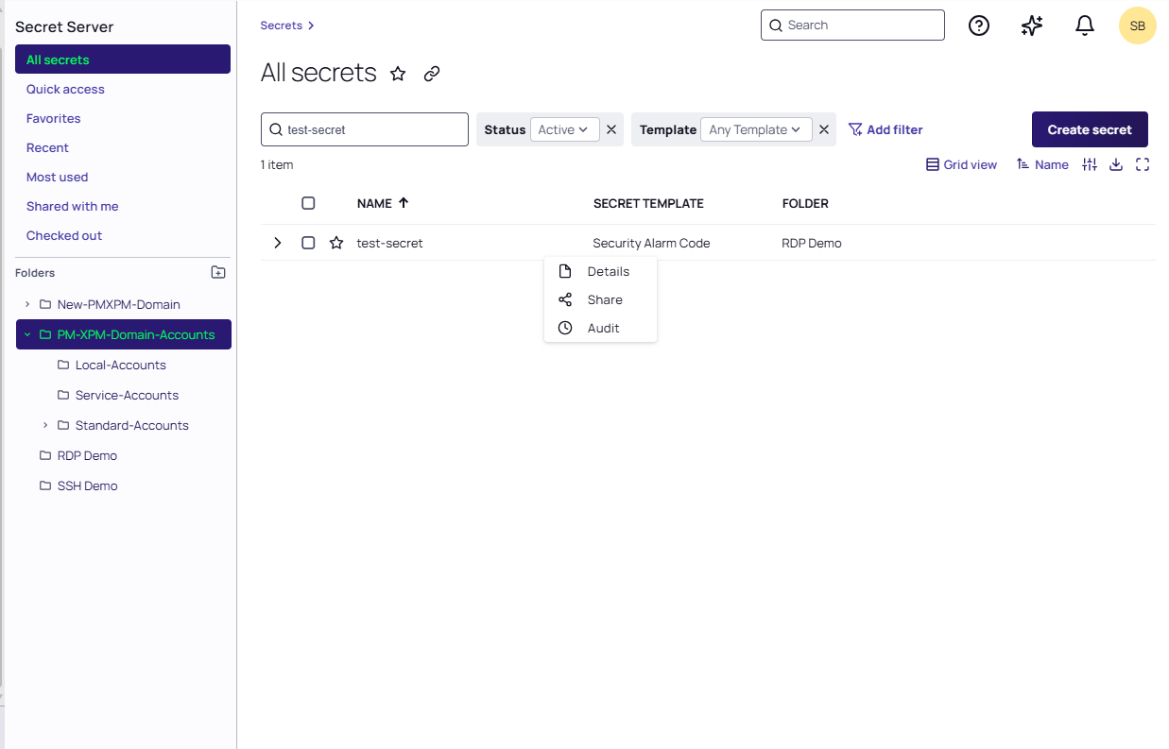Click the top Search input field
This screenshot has height=749, width=1169.
852,26
